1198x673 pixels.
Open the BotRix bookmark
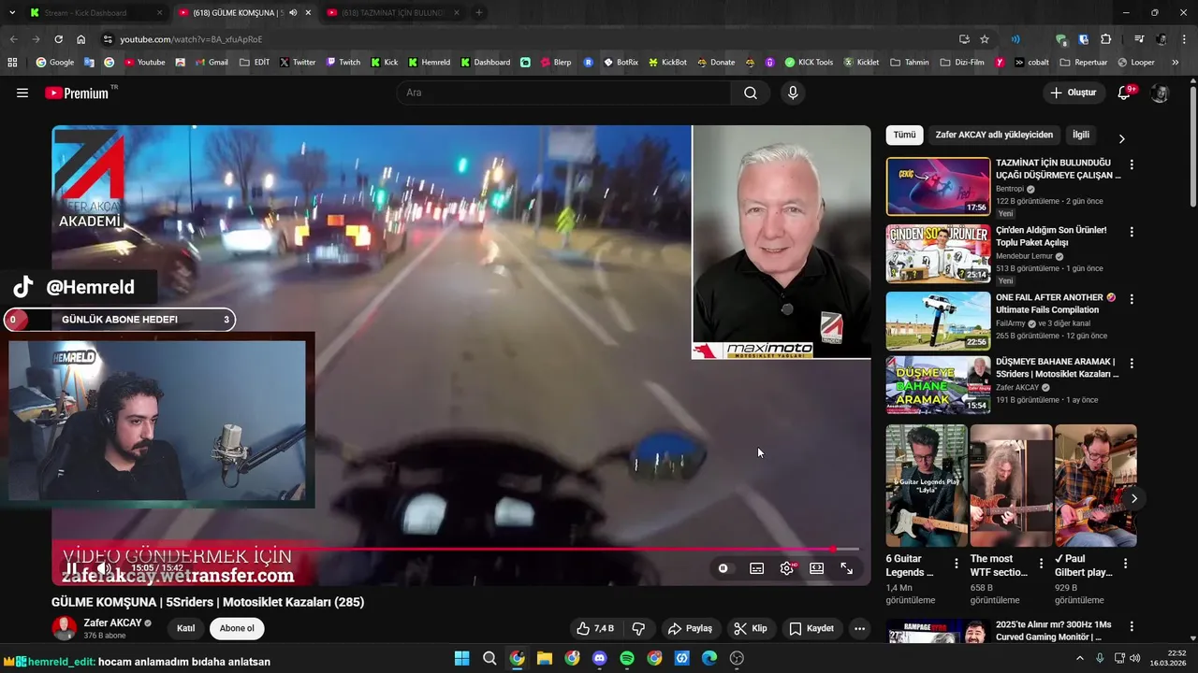[621, 63]
